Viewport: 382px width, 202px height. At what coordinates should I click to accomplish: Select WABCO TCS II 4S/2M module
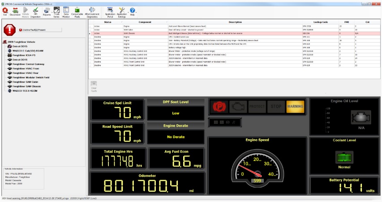pos(24,90)
